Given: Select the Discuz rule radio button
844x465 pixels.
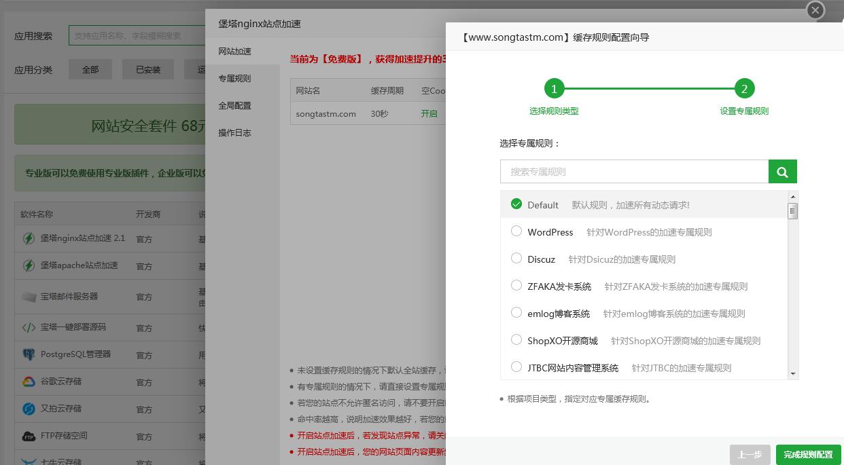Looking at the screenshot, I should pyautogui.click(x=516, y=258).
